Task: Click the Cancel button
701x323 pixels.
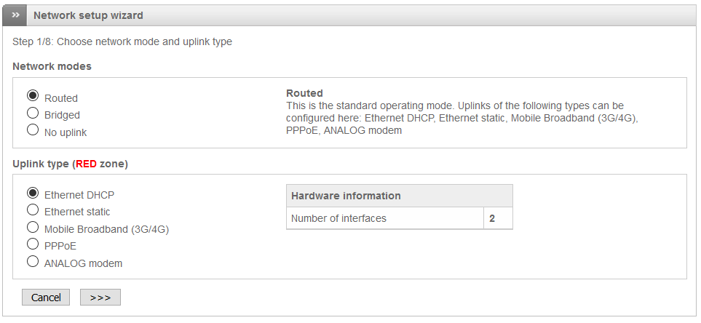Action: 46,298
